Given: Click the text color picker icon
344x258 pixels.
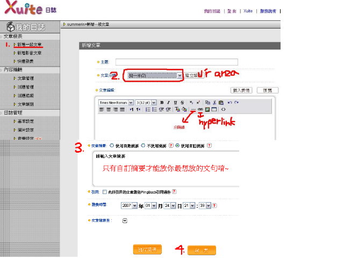Looking at the screenshot, I should [177, 109].
